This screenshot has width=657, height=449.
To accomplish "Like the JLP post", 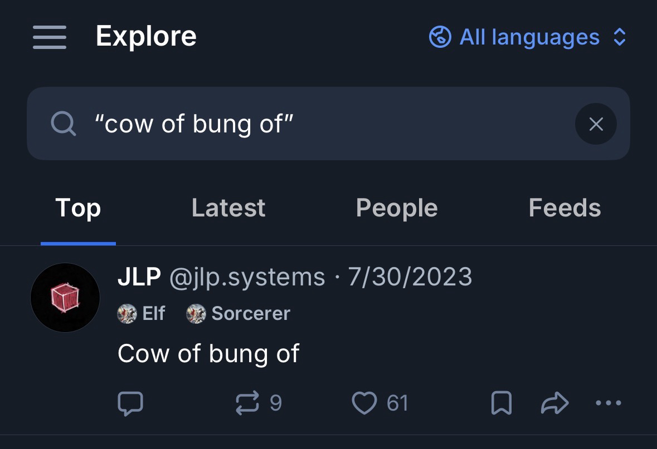I will pyautogui.click(x=364, y=403).
